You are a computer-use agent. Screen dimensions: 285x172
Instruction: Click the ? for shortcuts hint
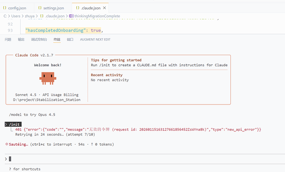(25, 169)
